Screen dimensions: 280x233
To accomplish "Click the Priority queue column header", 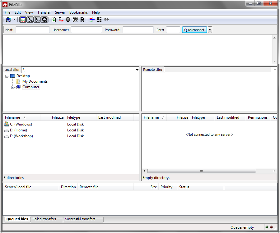I will click(x=168, y=187).
